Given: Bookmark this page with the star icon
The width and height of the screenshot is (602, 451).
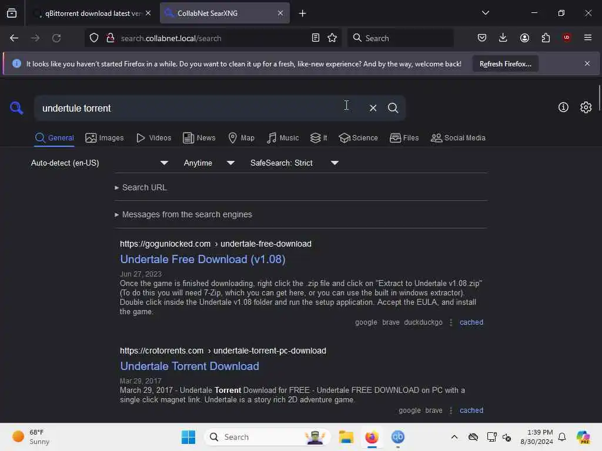Looking at the screenshot, I should pyautogui.click(x=332, y=38).
